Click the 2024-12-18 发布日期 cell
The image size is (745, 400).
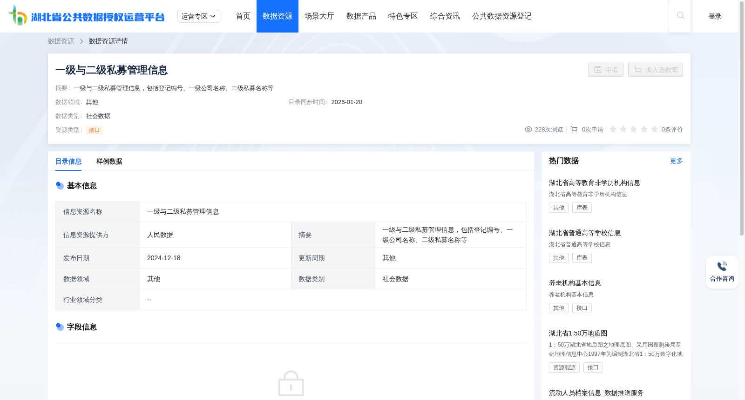point(215,258)
